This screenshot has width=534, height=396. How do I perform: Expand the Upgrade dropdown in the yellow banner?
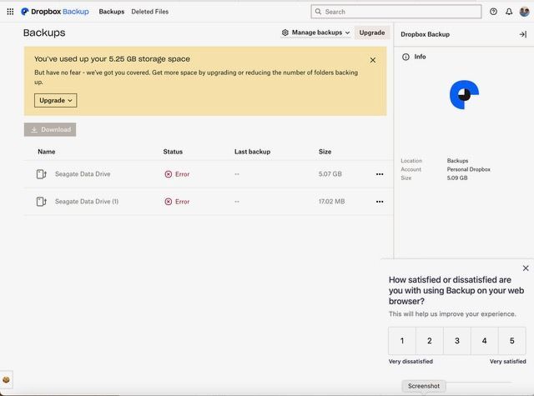tap(56, 100)
